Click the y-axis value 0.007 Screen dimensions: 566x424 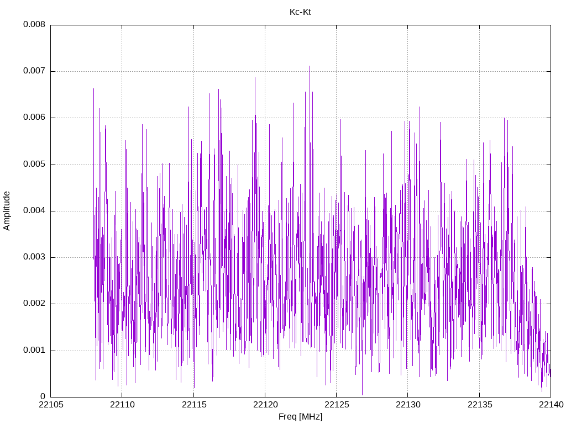click(x=34, y=71)
